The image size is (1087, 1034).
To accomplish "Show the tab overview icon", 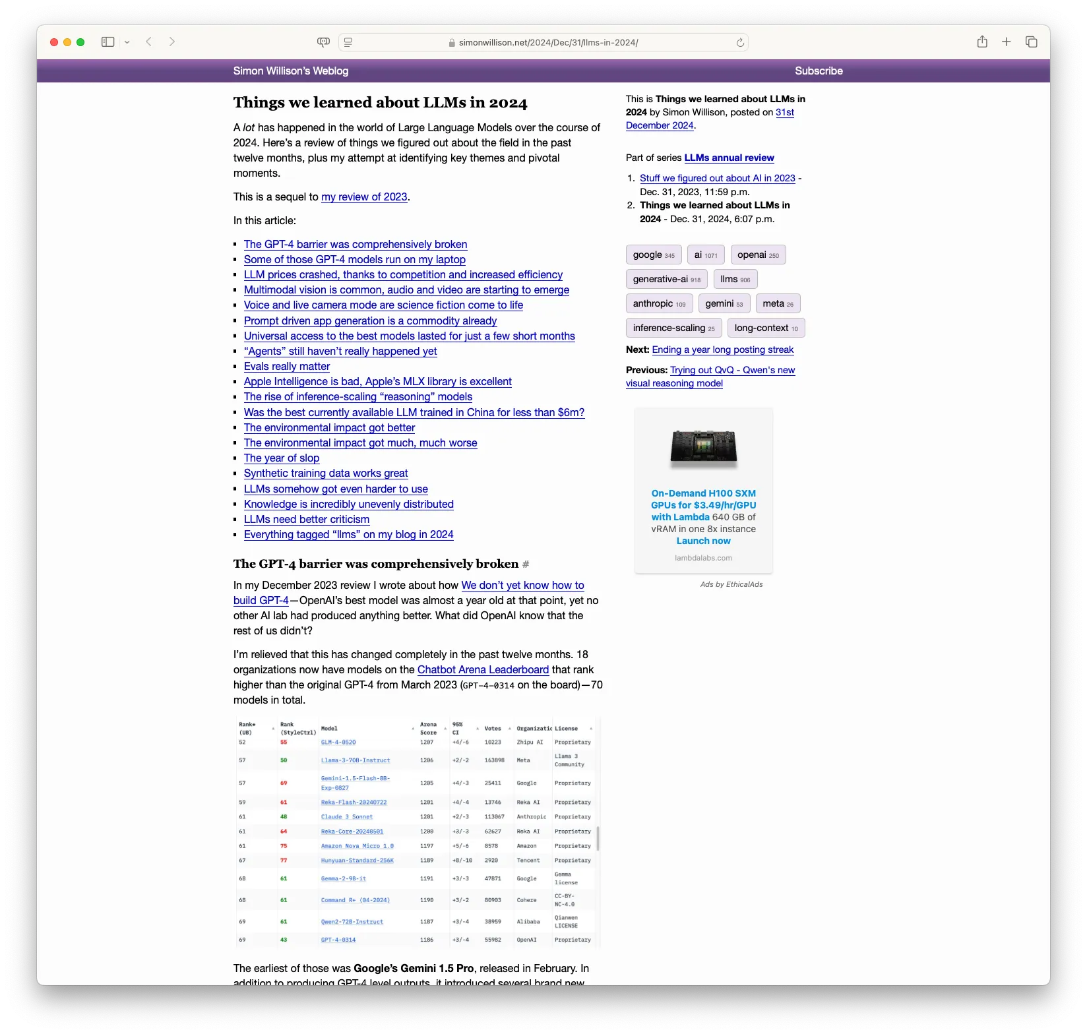I will pyautogui.click(x=1032, y=42).
